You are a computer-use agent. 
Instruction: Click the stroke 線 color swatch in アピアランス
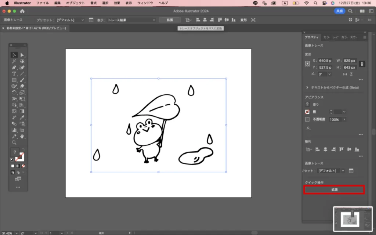point(307,112)
